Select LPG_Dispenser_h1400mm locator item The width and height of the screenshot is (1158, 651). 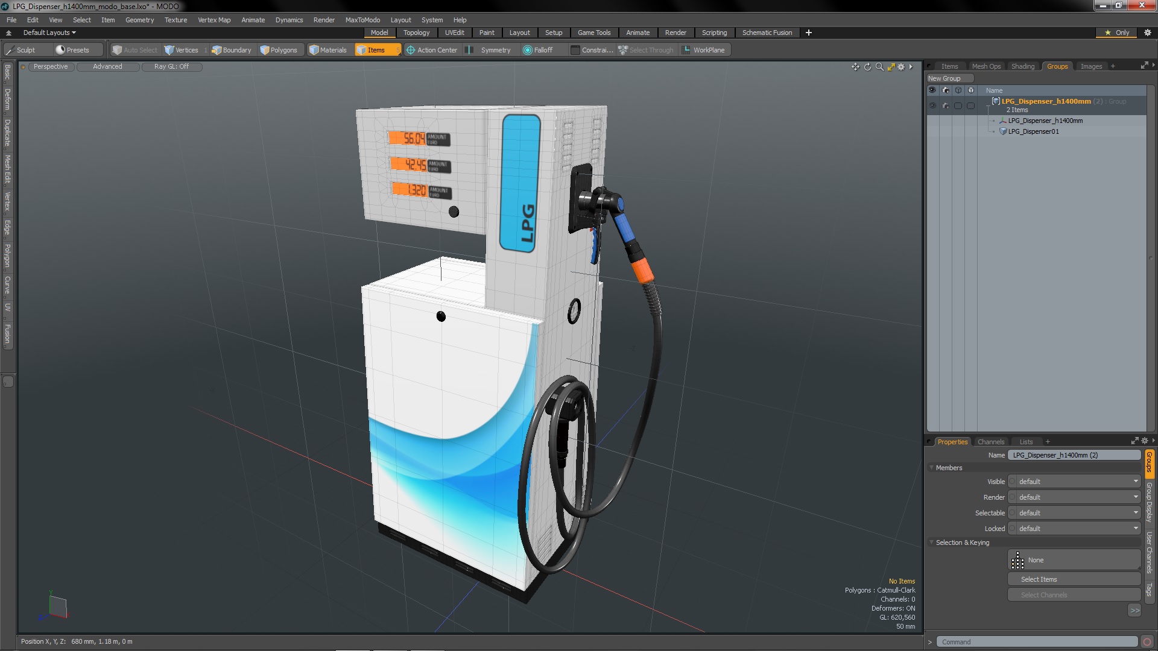point(1045,121)
